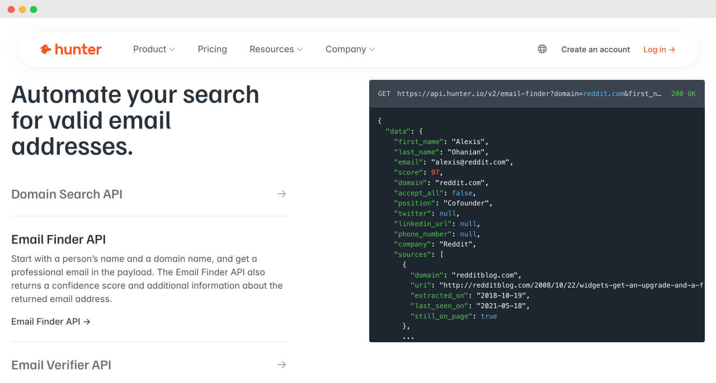The width and height of the screenshot is (716, 383).
Task: Click the 200 OK status
Action: click(x=683, y=94)
